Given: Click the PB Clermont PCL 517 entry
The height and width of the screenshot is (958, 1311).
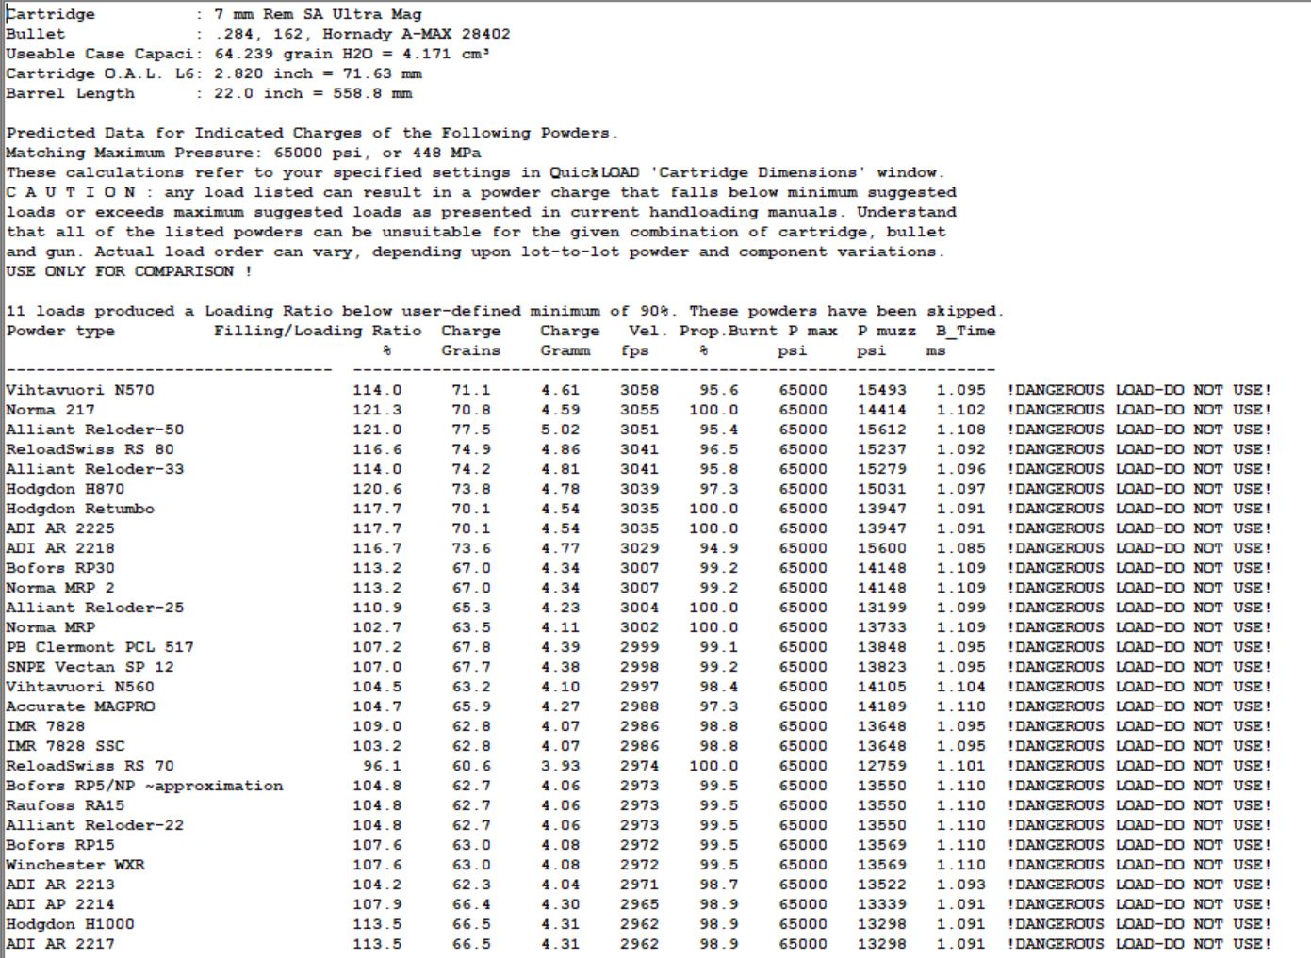Looking at the screenshot, I should [x=100, y=647].
